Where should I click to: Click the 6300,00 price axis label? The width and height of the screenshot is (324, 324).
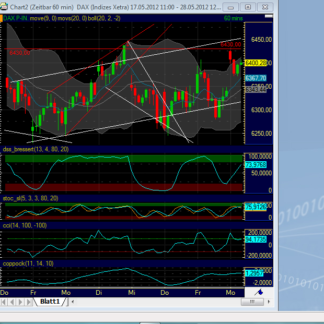[261, 110]
